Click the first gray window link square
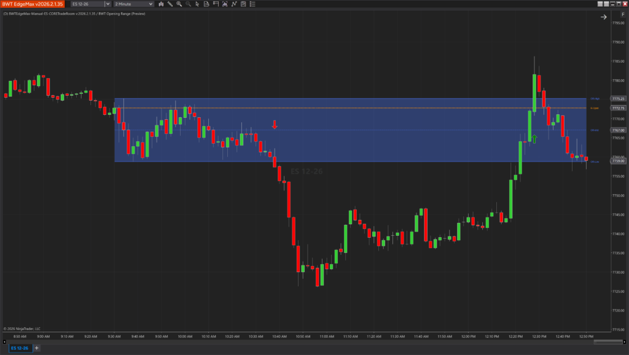629x355 pixels. point(600,4)
